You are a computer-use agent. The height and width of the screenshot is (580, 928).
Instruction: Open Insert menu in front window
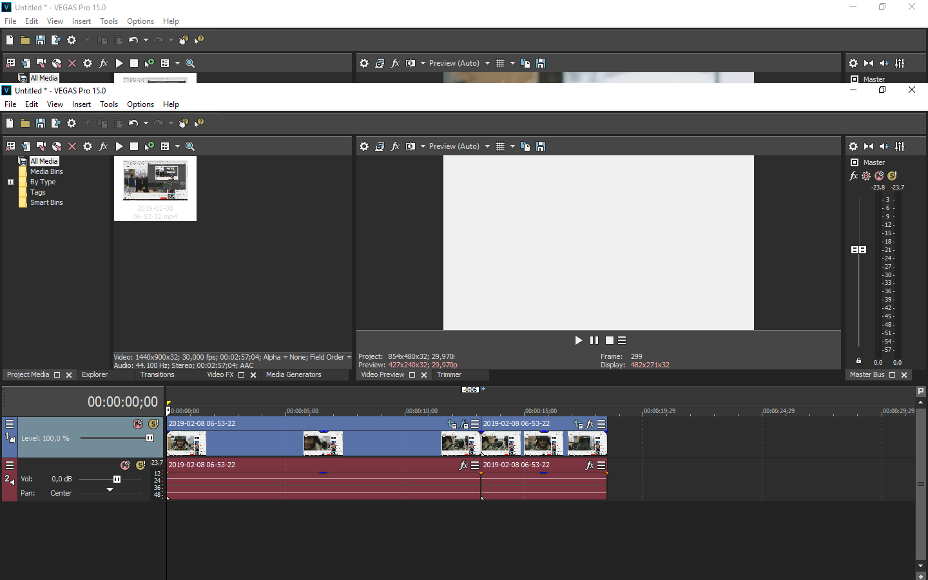(81, 104)
